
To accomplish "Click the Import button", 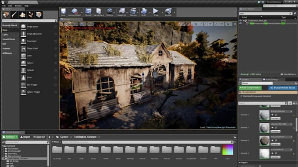I will [25, 137].
